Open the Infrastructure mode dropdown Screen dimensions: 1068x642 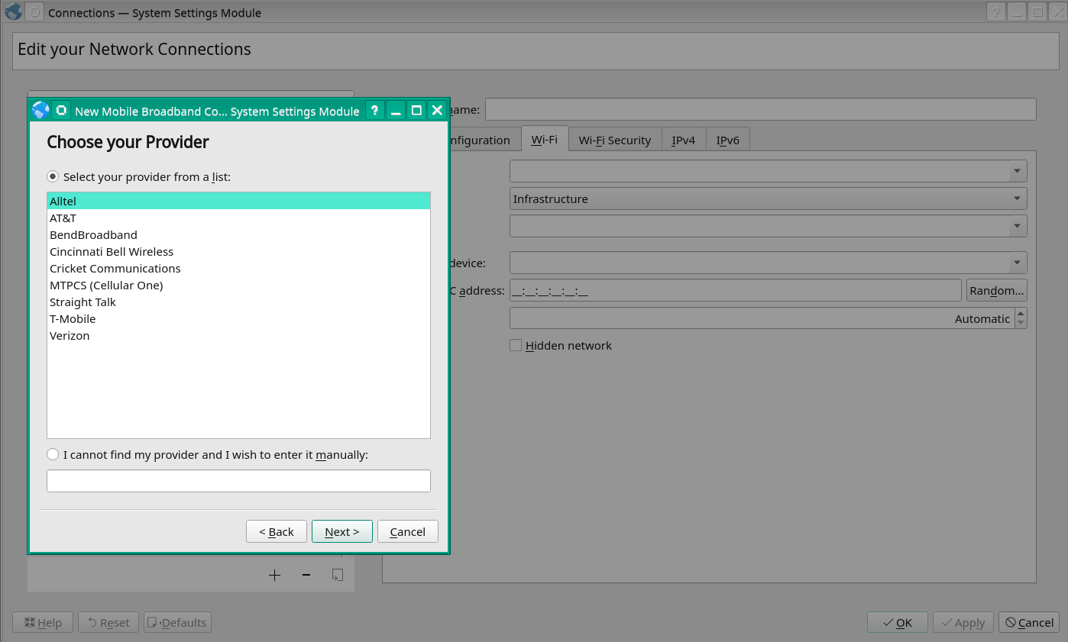point(768,198)
